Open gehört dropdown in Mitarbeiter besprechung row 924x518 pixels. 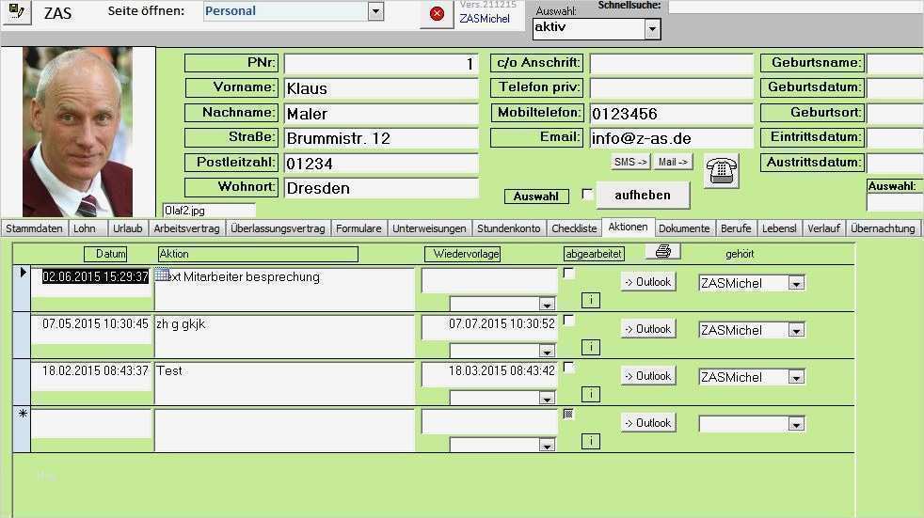[796, 284]
